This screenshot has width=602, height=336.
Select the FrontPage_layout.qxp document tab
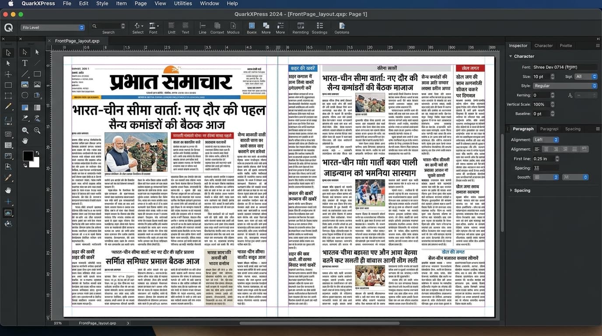[x=77, y=41]
